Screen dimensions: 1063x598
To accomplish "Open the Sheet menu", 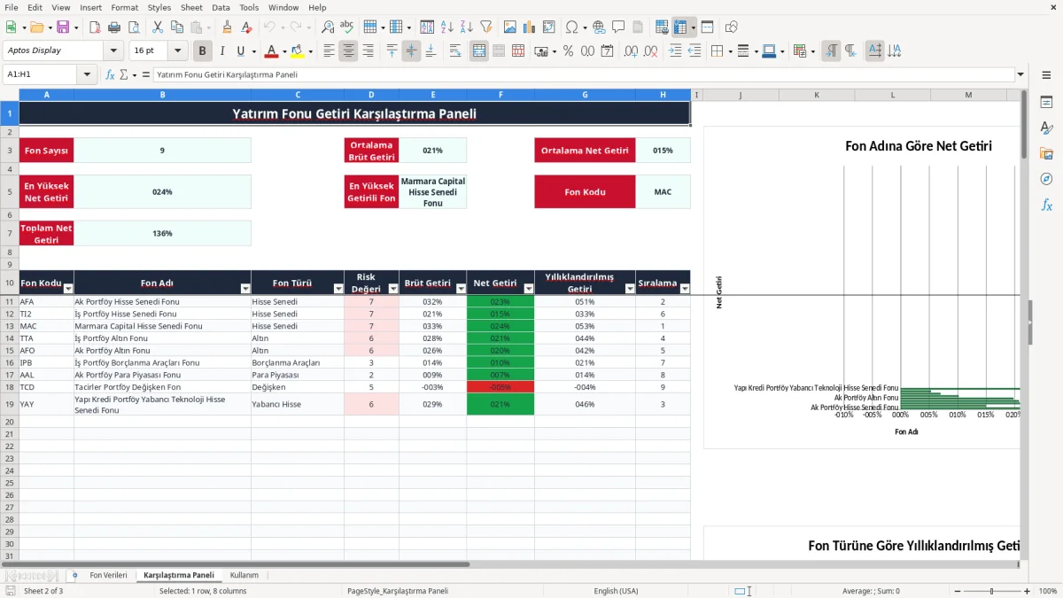I will (x=191, y=7).
